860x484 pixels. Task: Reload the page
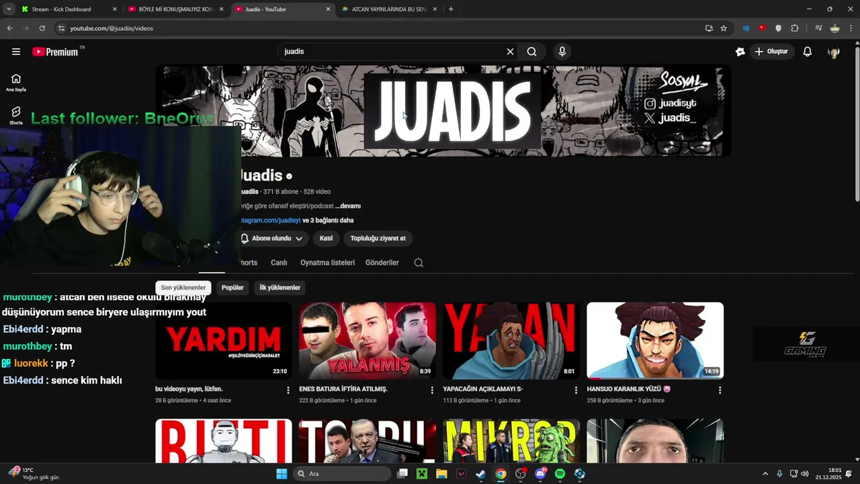42,28
